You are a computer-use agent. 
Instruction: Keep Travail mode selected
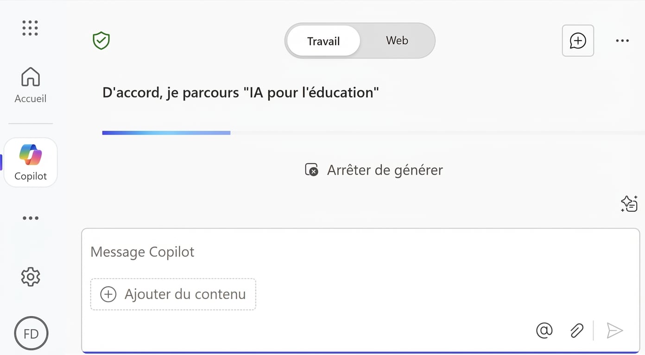pyautogui.click(x=323, y=41)
